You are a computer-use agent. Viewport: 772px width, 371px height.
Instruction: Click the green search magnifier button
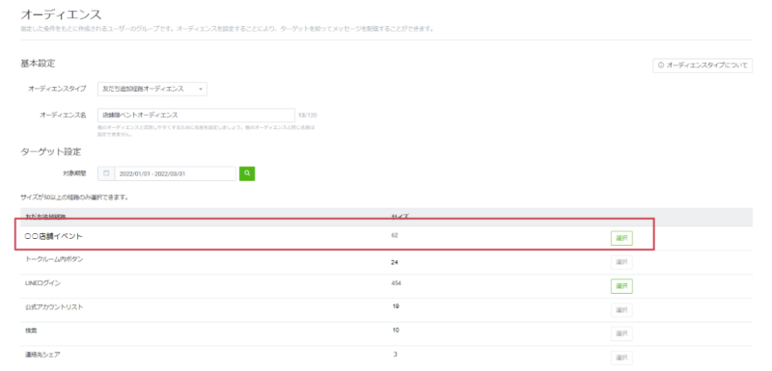tap(247, 173)
